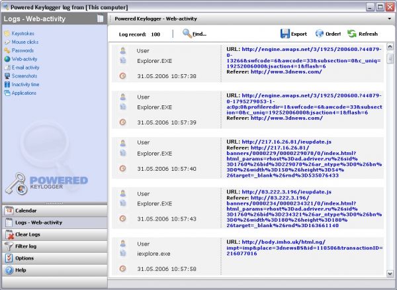Viewport: 397px width, 290px height.
Task: Click the scrollbar up arrow
Action: coord(390,46)
